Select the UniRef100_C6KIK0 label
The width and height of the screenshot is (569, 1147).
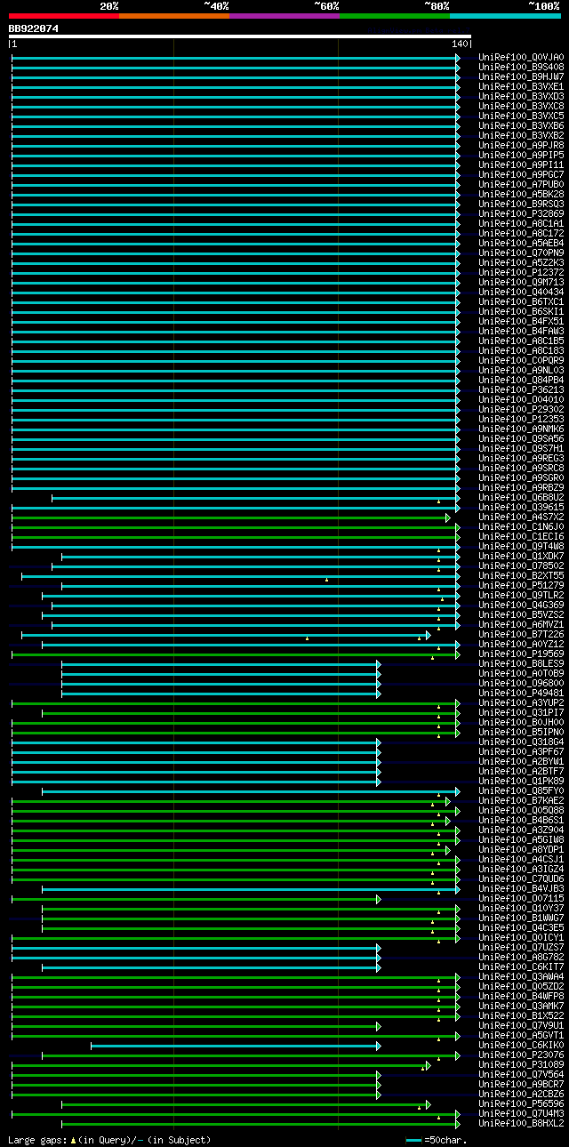pos(521,1045)
